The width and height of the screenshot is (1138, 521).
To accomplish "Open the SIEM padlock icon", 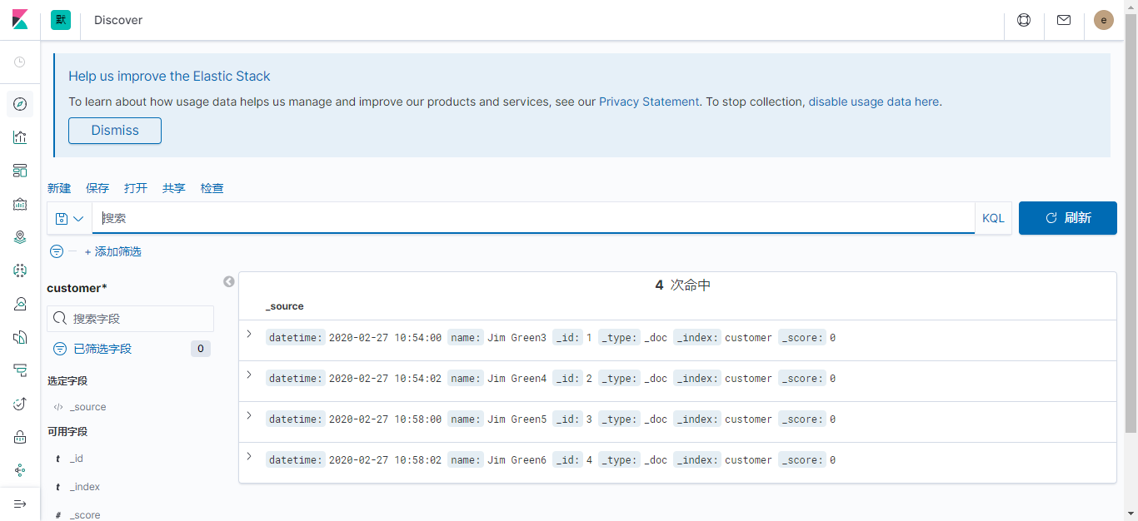I will click(20, 437).
